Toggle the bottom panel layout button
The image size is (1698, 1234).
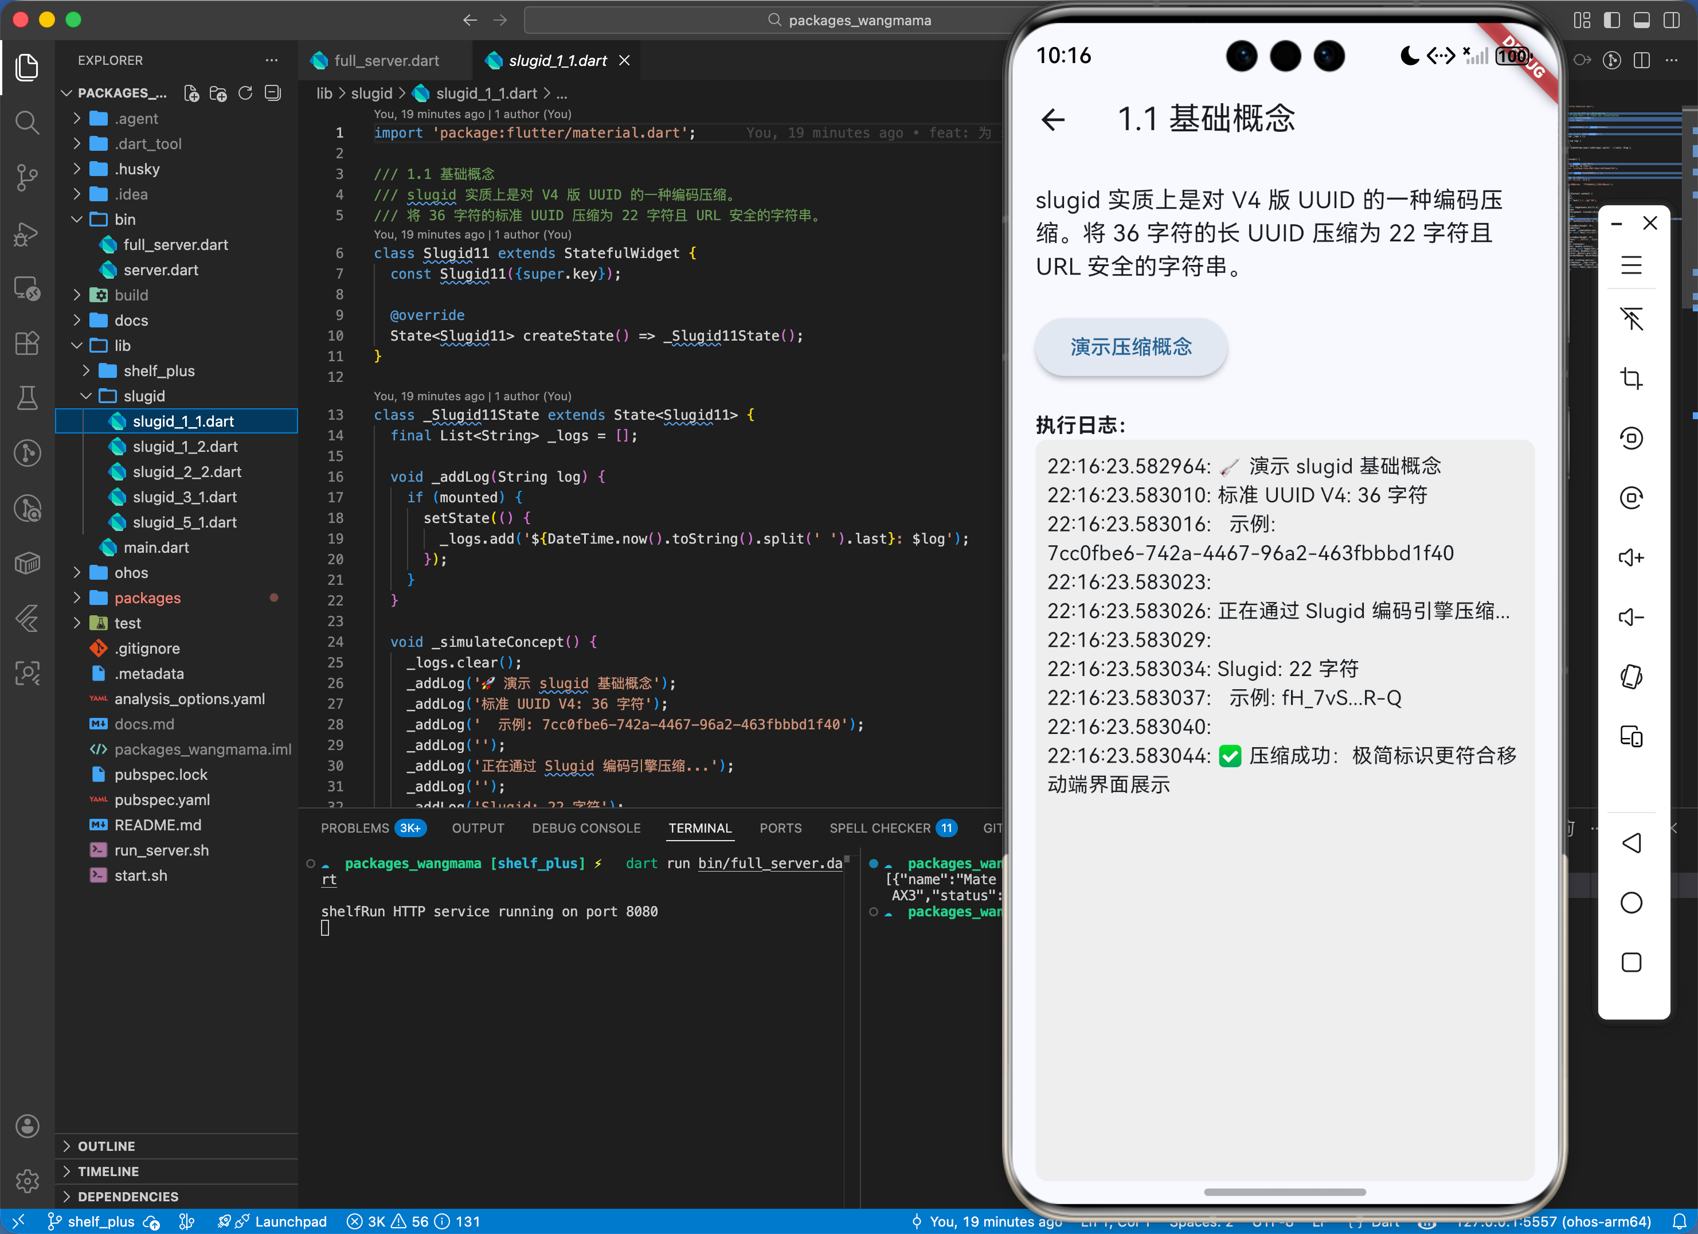coord(1641,20)
